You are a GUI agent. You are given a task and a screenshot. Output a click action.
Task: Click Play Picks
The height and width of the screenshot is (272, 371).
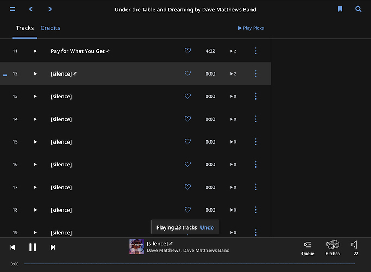[251, 28]
